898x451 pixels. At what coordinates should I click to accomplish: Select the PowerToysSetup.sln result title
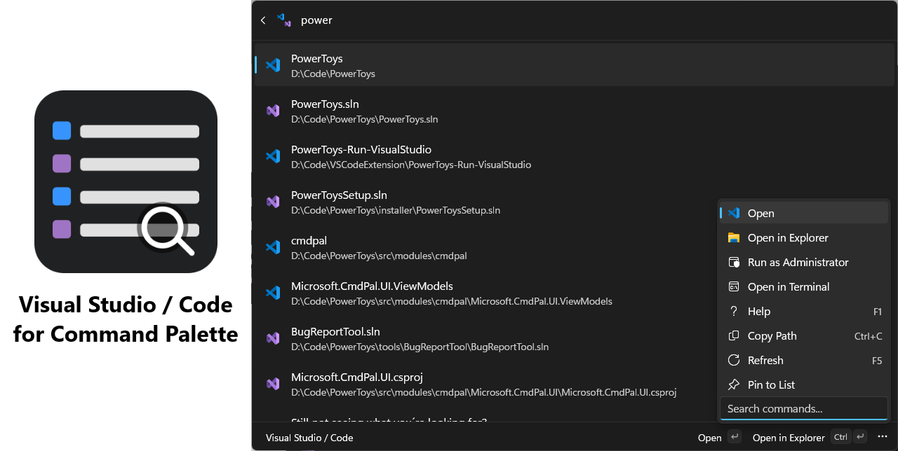[339, 195]
